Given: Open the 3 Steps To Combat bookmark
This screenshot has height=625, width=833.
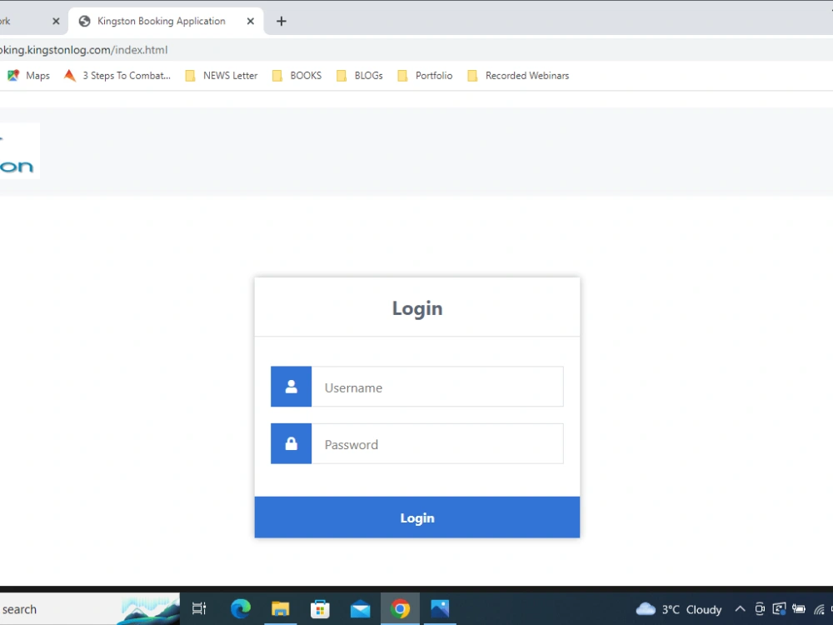Looking at the screenshot, I should (x=117, y=76).
